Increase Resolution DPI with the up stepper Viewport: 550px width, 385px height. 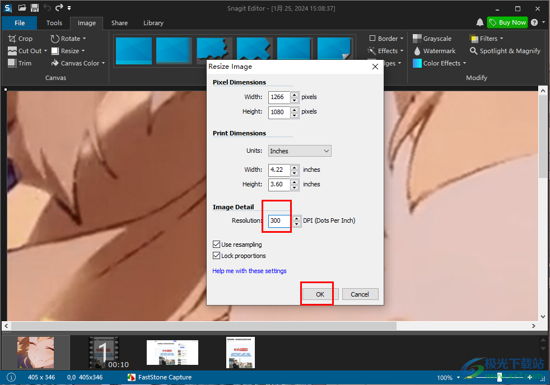click(297, 218)
